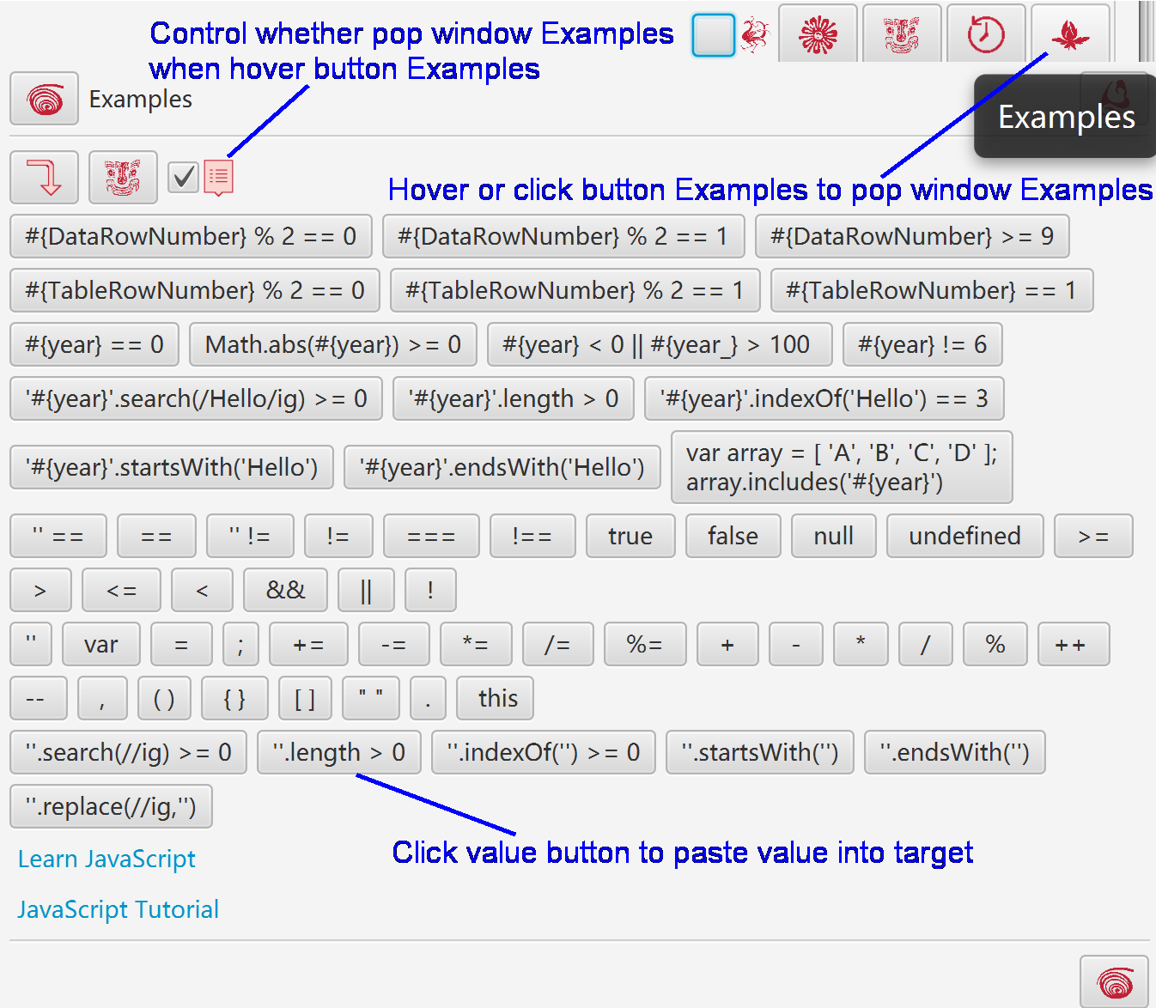This screenshot has width=1156, height=1008.
Task: Paste ''.startsWith('') template
Action: [x=760, y=752]
